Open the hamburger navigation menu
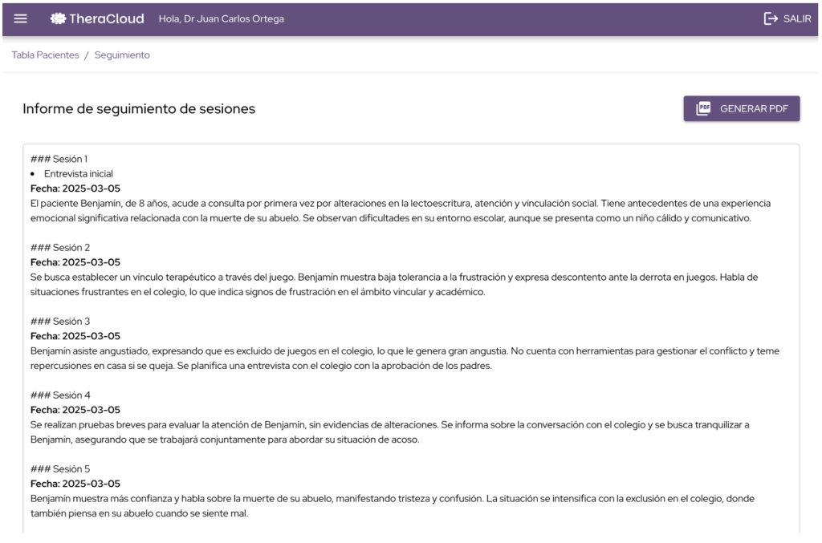This screenshot has height=543, width=822. (x=21, y=18)
